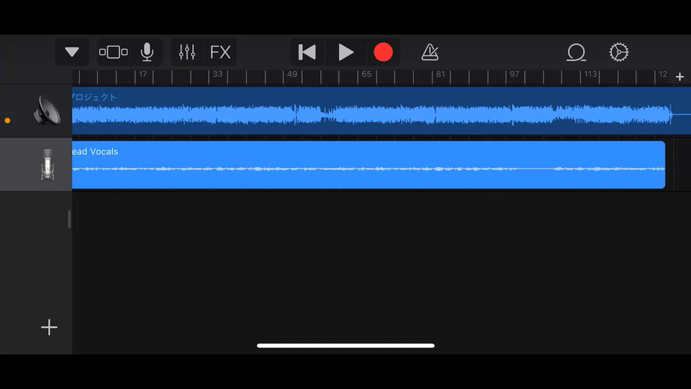Open the microphone audio recorder view
This screenshot has height=389, width=691.
(147, 52)
